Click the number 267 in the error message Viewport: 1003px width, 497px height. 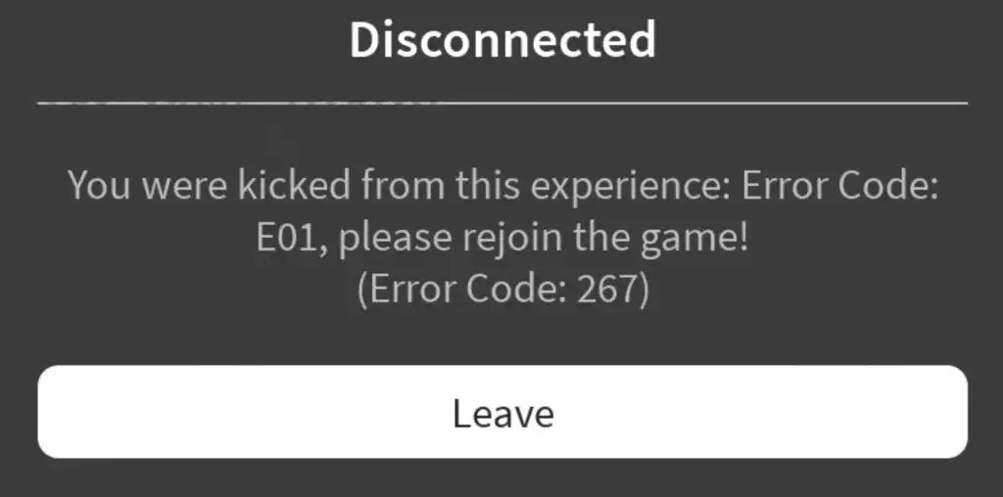(607, 289)
